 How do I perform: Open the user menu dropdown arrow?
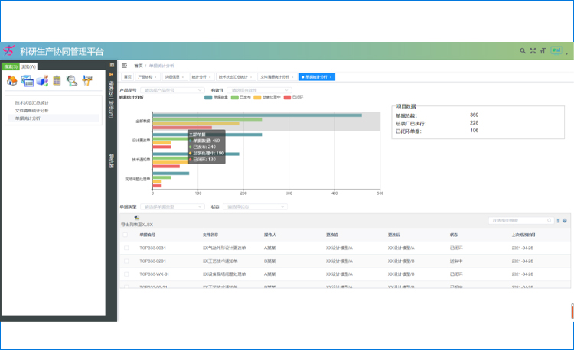click(x=566, y=53)
